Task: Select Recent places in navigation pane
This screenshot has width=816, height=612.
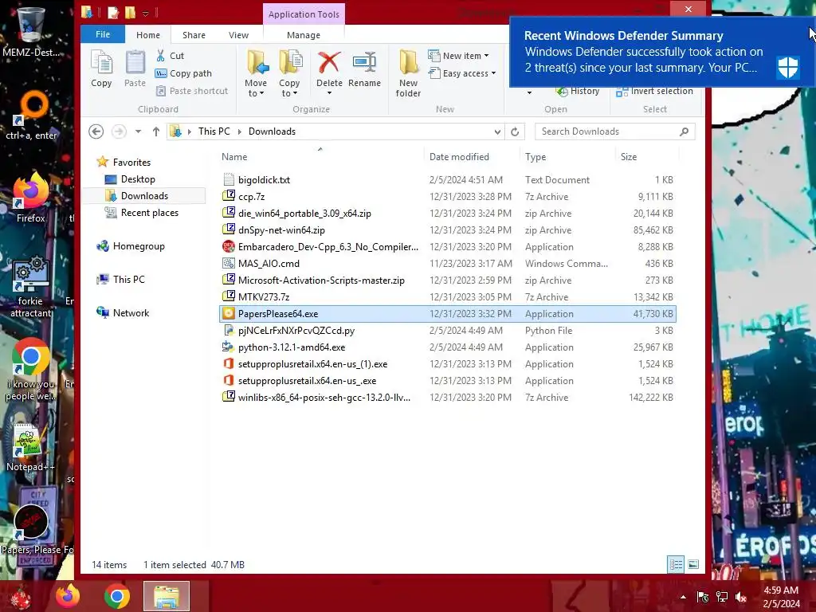Action: (149, 212)
